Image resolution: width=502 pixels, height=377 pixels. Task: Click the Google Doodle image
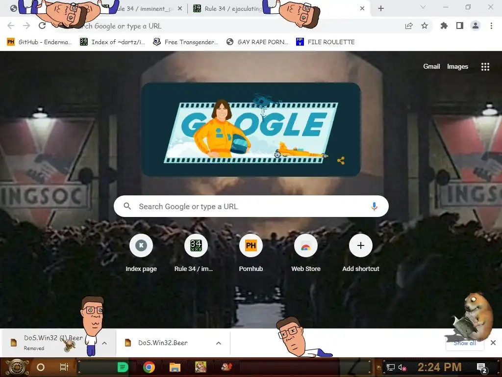(x=251, y=129)
